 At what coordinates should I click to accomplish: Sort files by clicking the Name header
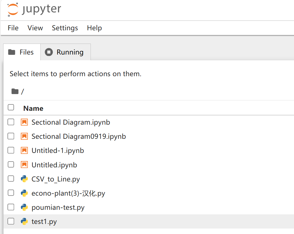click(33, 108)
